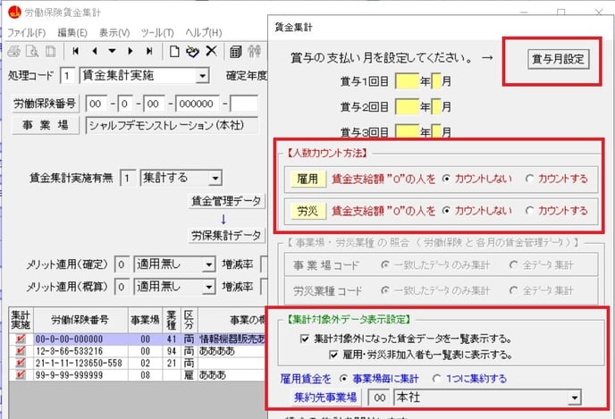Click 事業場 button

[45, 125]
